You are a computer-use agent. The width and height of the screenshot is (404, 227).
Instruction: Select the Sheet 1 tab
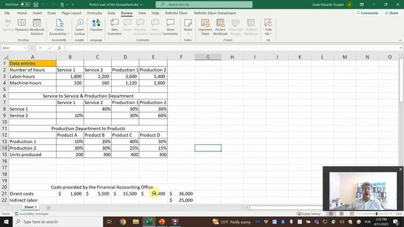pyautogui.click(x=30, y=207)
